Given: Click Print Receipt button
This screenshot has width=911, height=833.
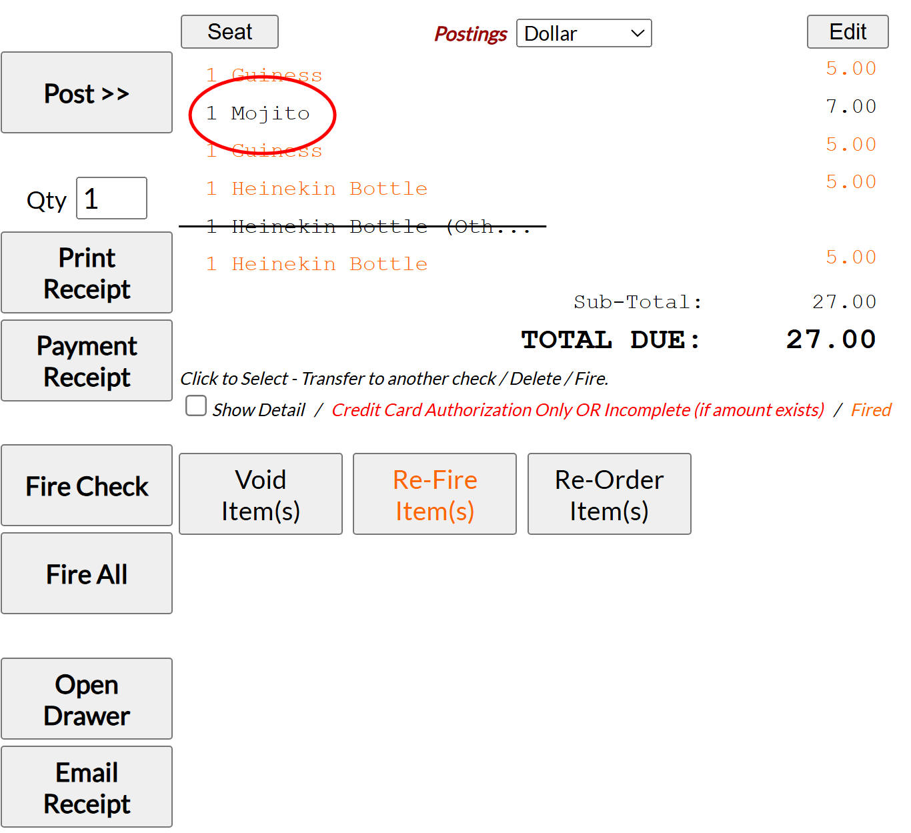Looking at the screenshot, I should pyautogui.click(x=87, y=273).
